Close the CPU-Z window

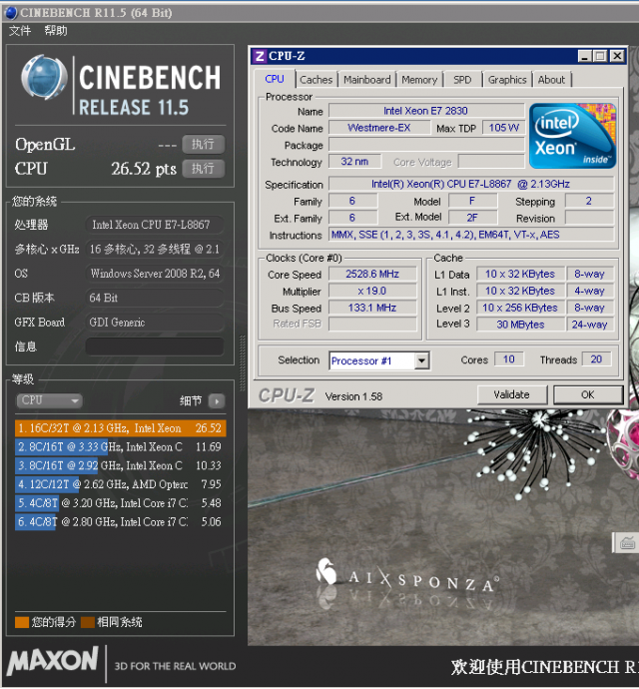click(x=617, y=56)
